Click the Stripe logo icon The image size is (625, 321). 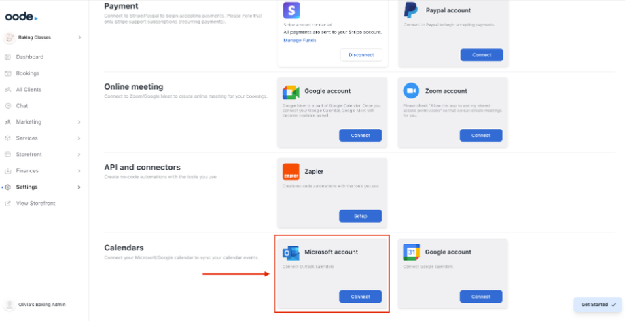291,10
